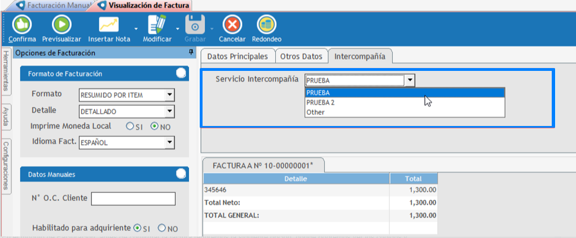The height and width of the screenshot is (238, 576).
Task: Select the FACTURA A Nº 10-00000001 tab
Action: coord(263,165)
